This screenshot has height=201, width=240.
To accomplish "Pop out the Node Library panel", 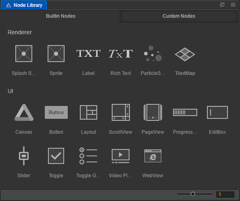I will (222, 5).
